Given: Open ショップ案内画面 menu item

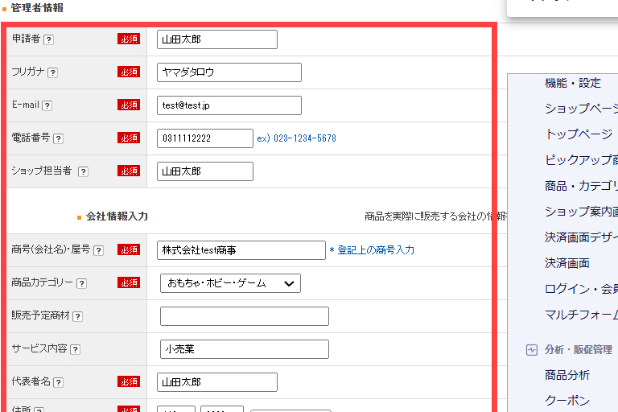Looking at the screenshot, I should point(581,212).
